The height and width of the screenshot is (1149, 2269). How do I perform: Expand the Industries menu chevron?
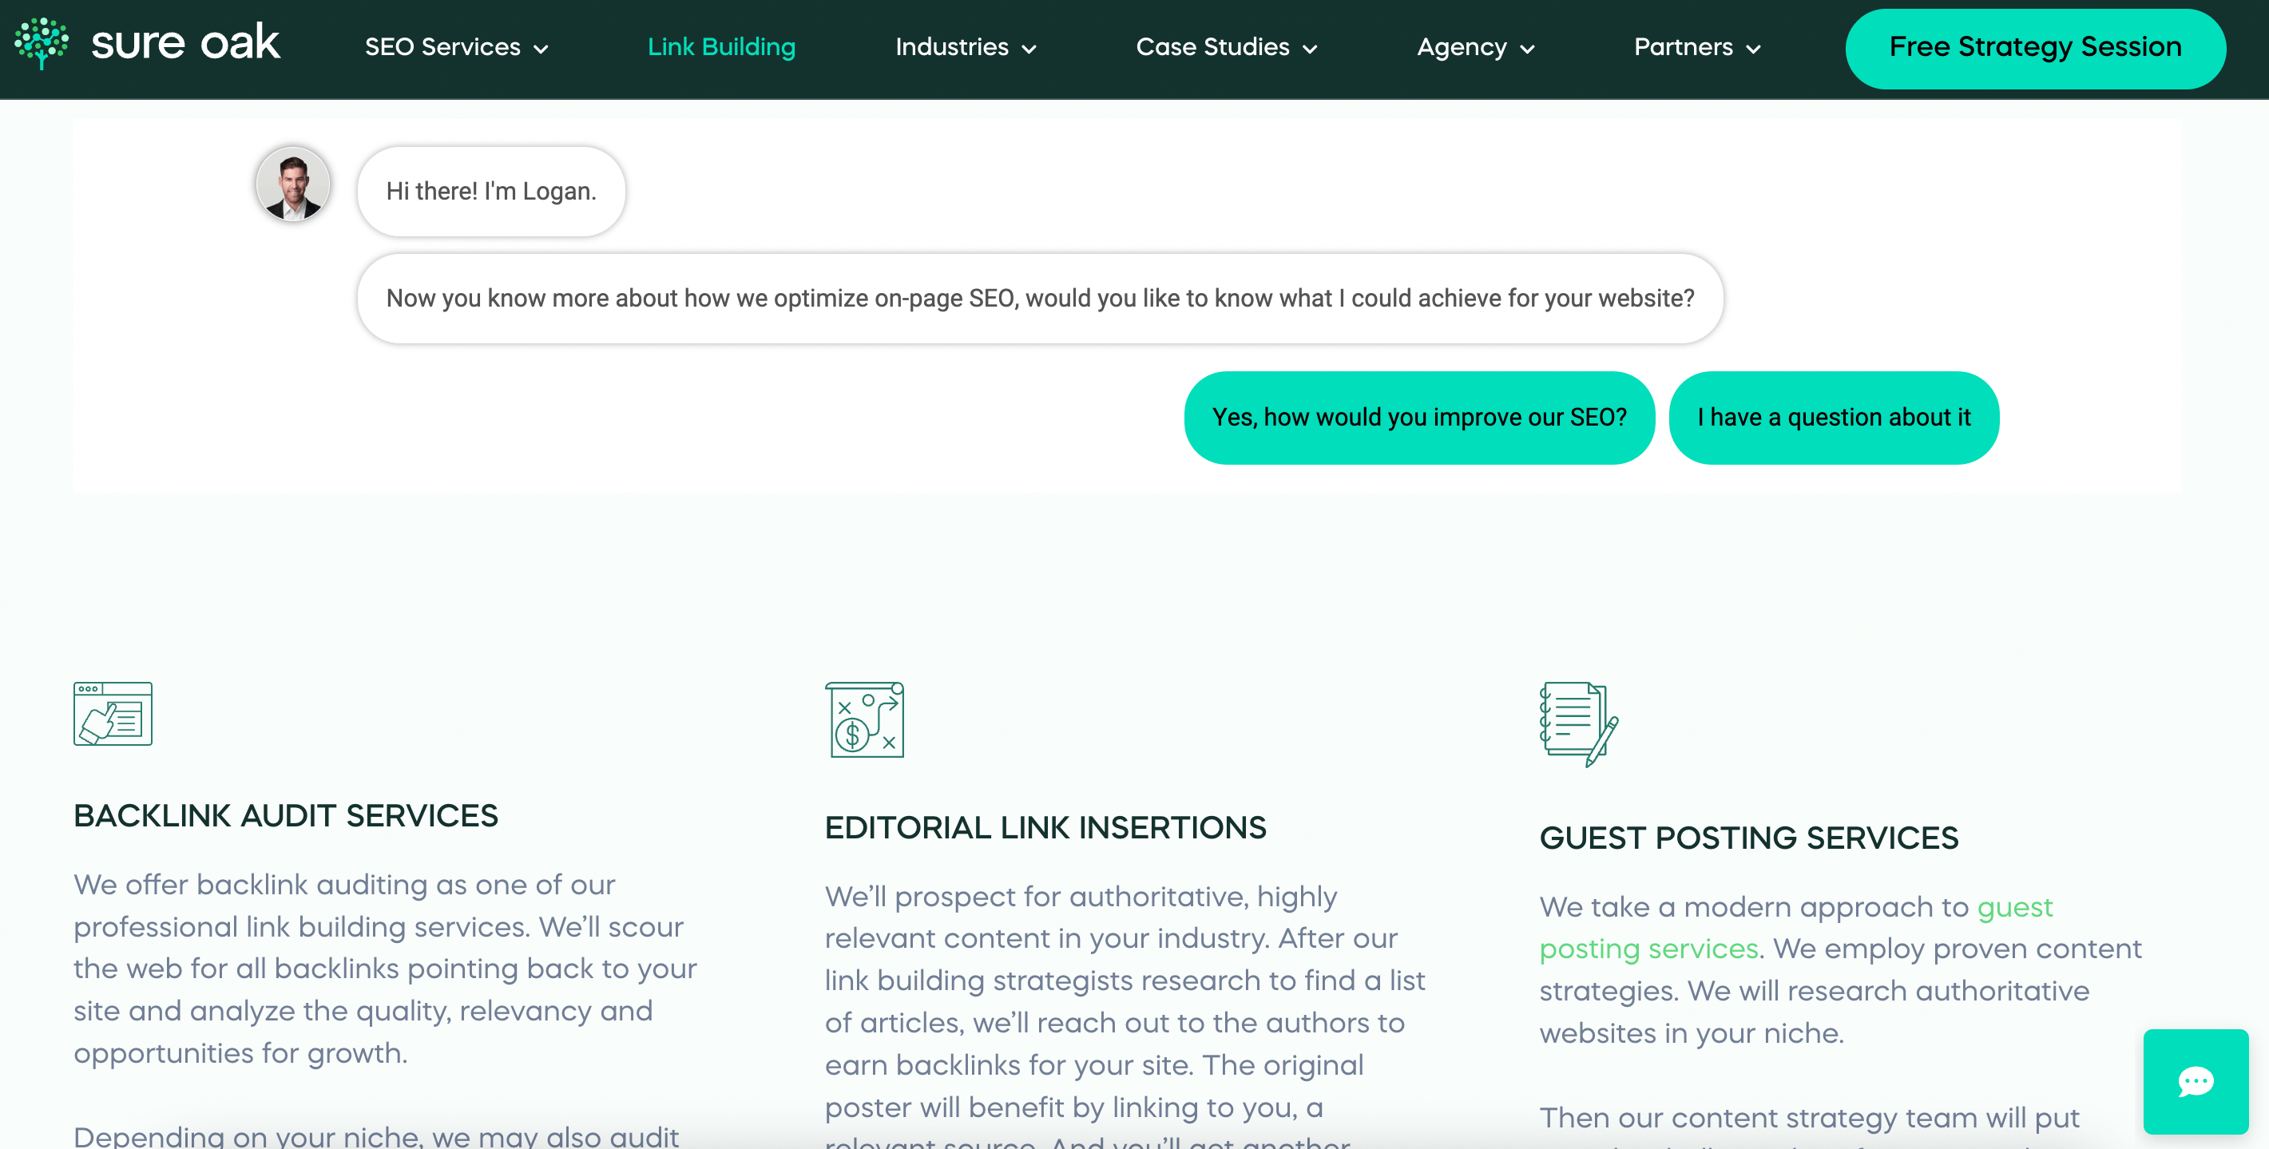tap(1029, 50)
